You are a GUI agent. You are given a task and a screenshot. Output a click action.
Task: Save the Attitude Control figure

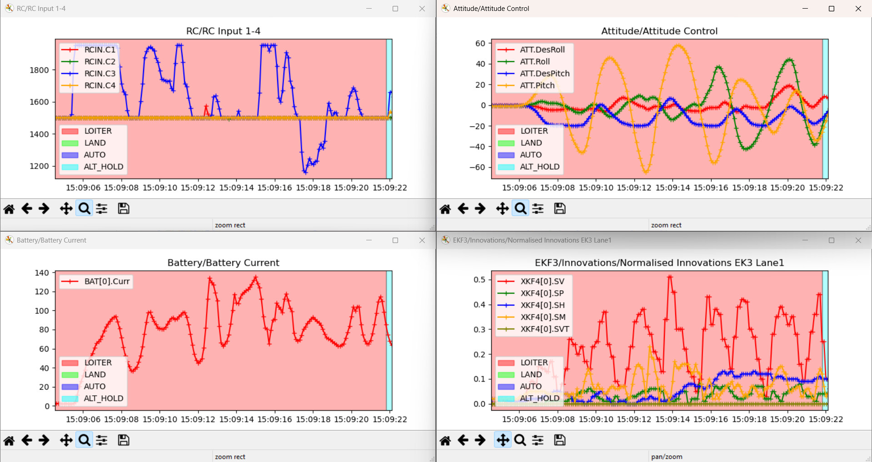pos(560,209)
